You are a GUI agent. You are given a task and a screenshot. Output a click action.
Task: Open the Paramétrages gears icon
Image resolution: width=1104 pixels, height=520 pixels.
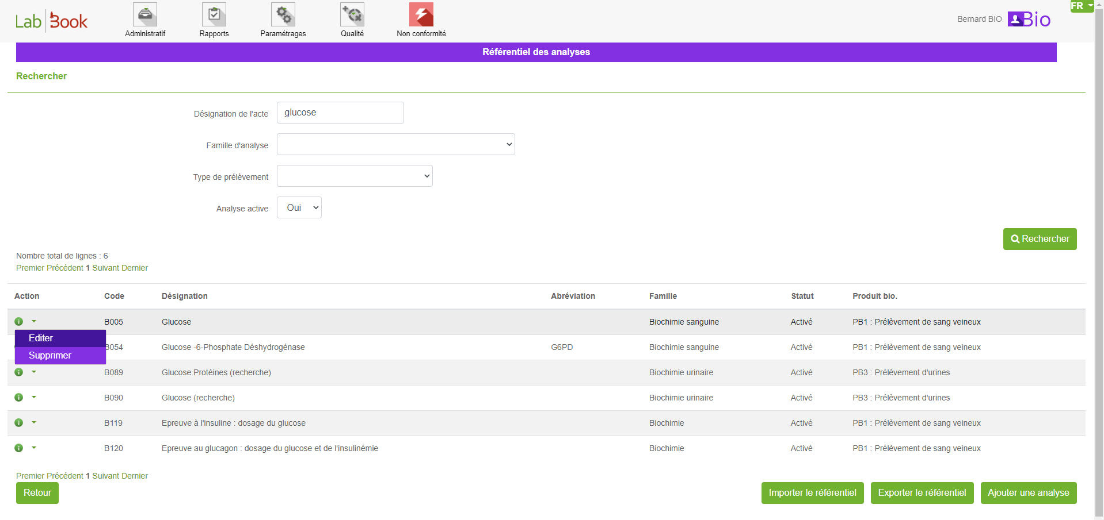click(283, 15)
